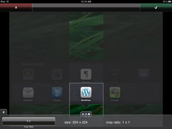Click the Productivity folder title
This screenshot has height=129, width=172.
click(33, 64)
